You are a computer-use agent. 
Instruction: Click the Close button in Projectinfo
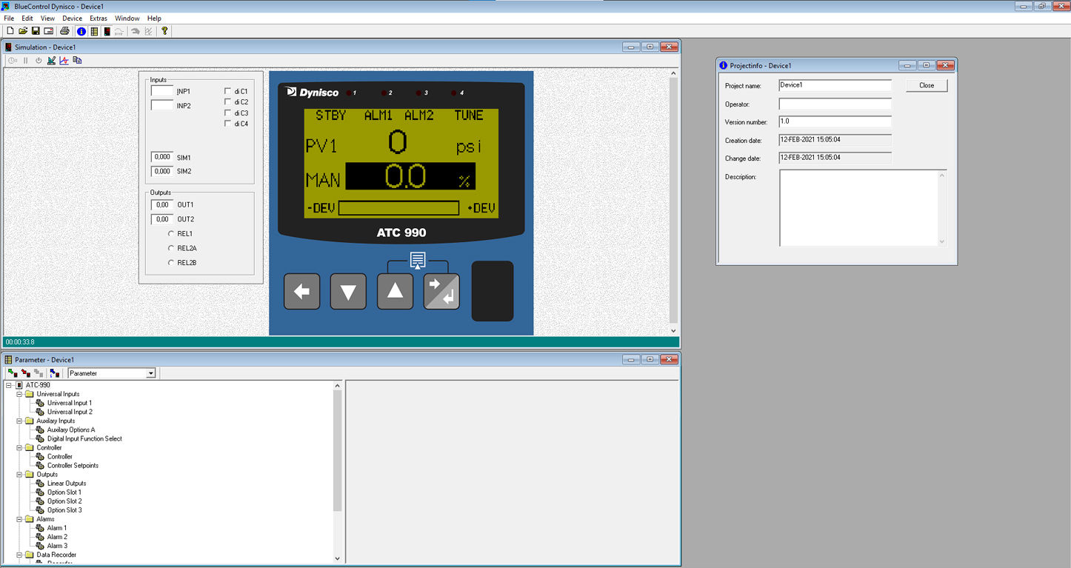927,85
